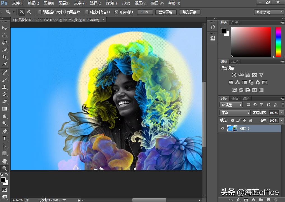285x202 pixels.
Task: Add a Curves adjustment layer
Action: point(248,75)
